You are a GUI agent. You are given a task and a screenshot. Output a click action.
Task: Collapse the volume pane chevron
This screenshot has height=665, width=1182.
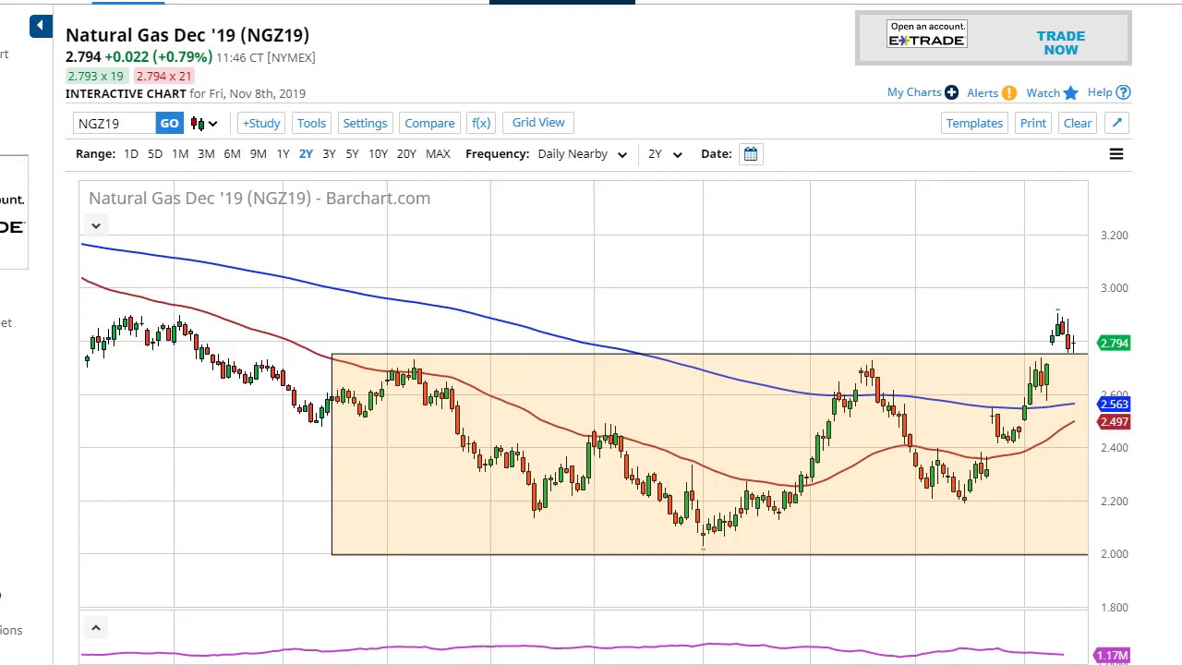(95, 628)
